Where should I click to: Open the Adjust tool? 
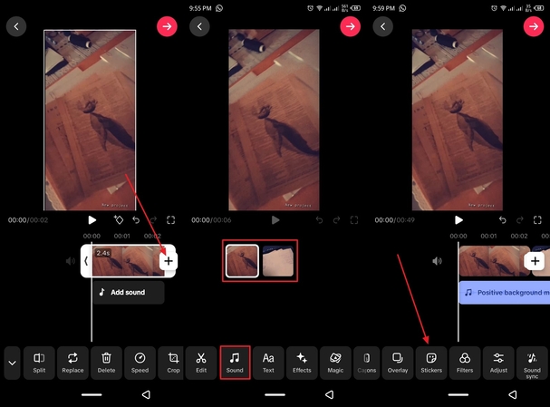point(498,363)
